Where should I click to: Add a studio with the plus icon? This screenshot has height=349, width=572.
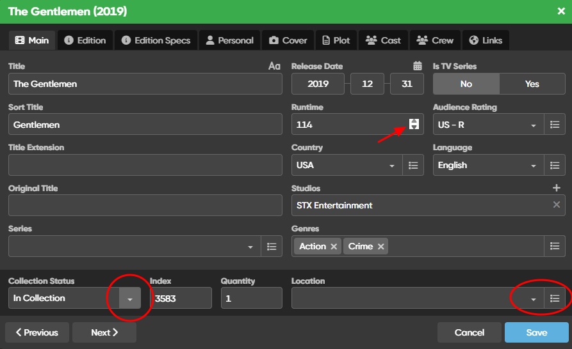point(557,188)
